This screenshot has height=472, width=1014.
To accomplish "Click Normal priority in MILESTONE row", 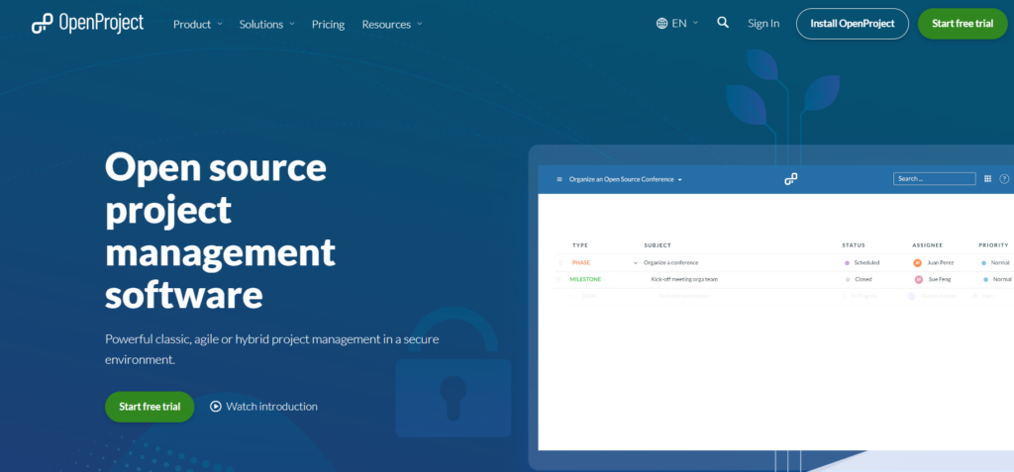I will (x=1002, y=279).
